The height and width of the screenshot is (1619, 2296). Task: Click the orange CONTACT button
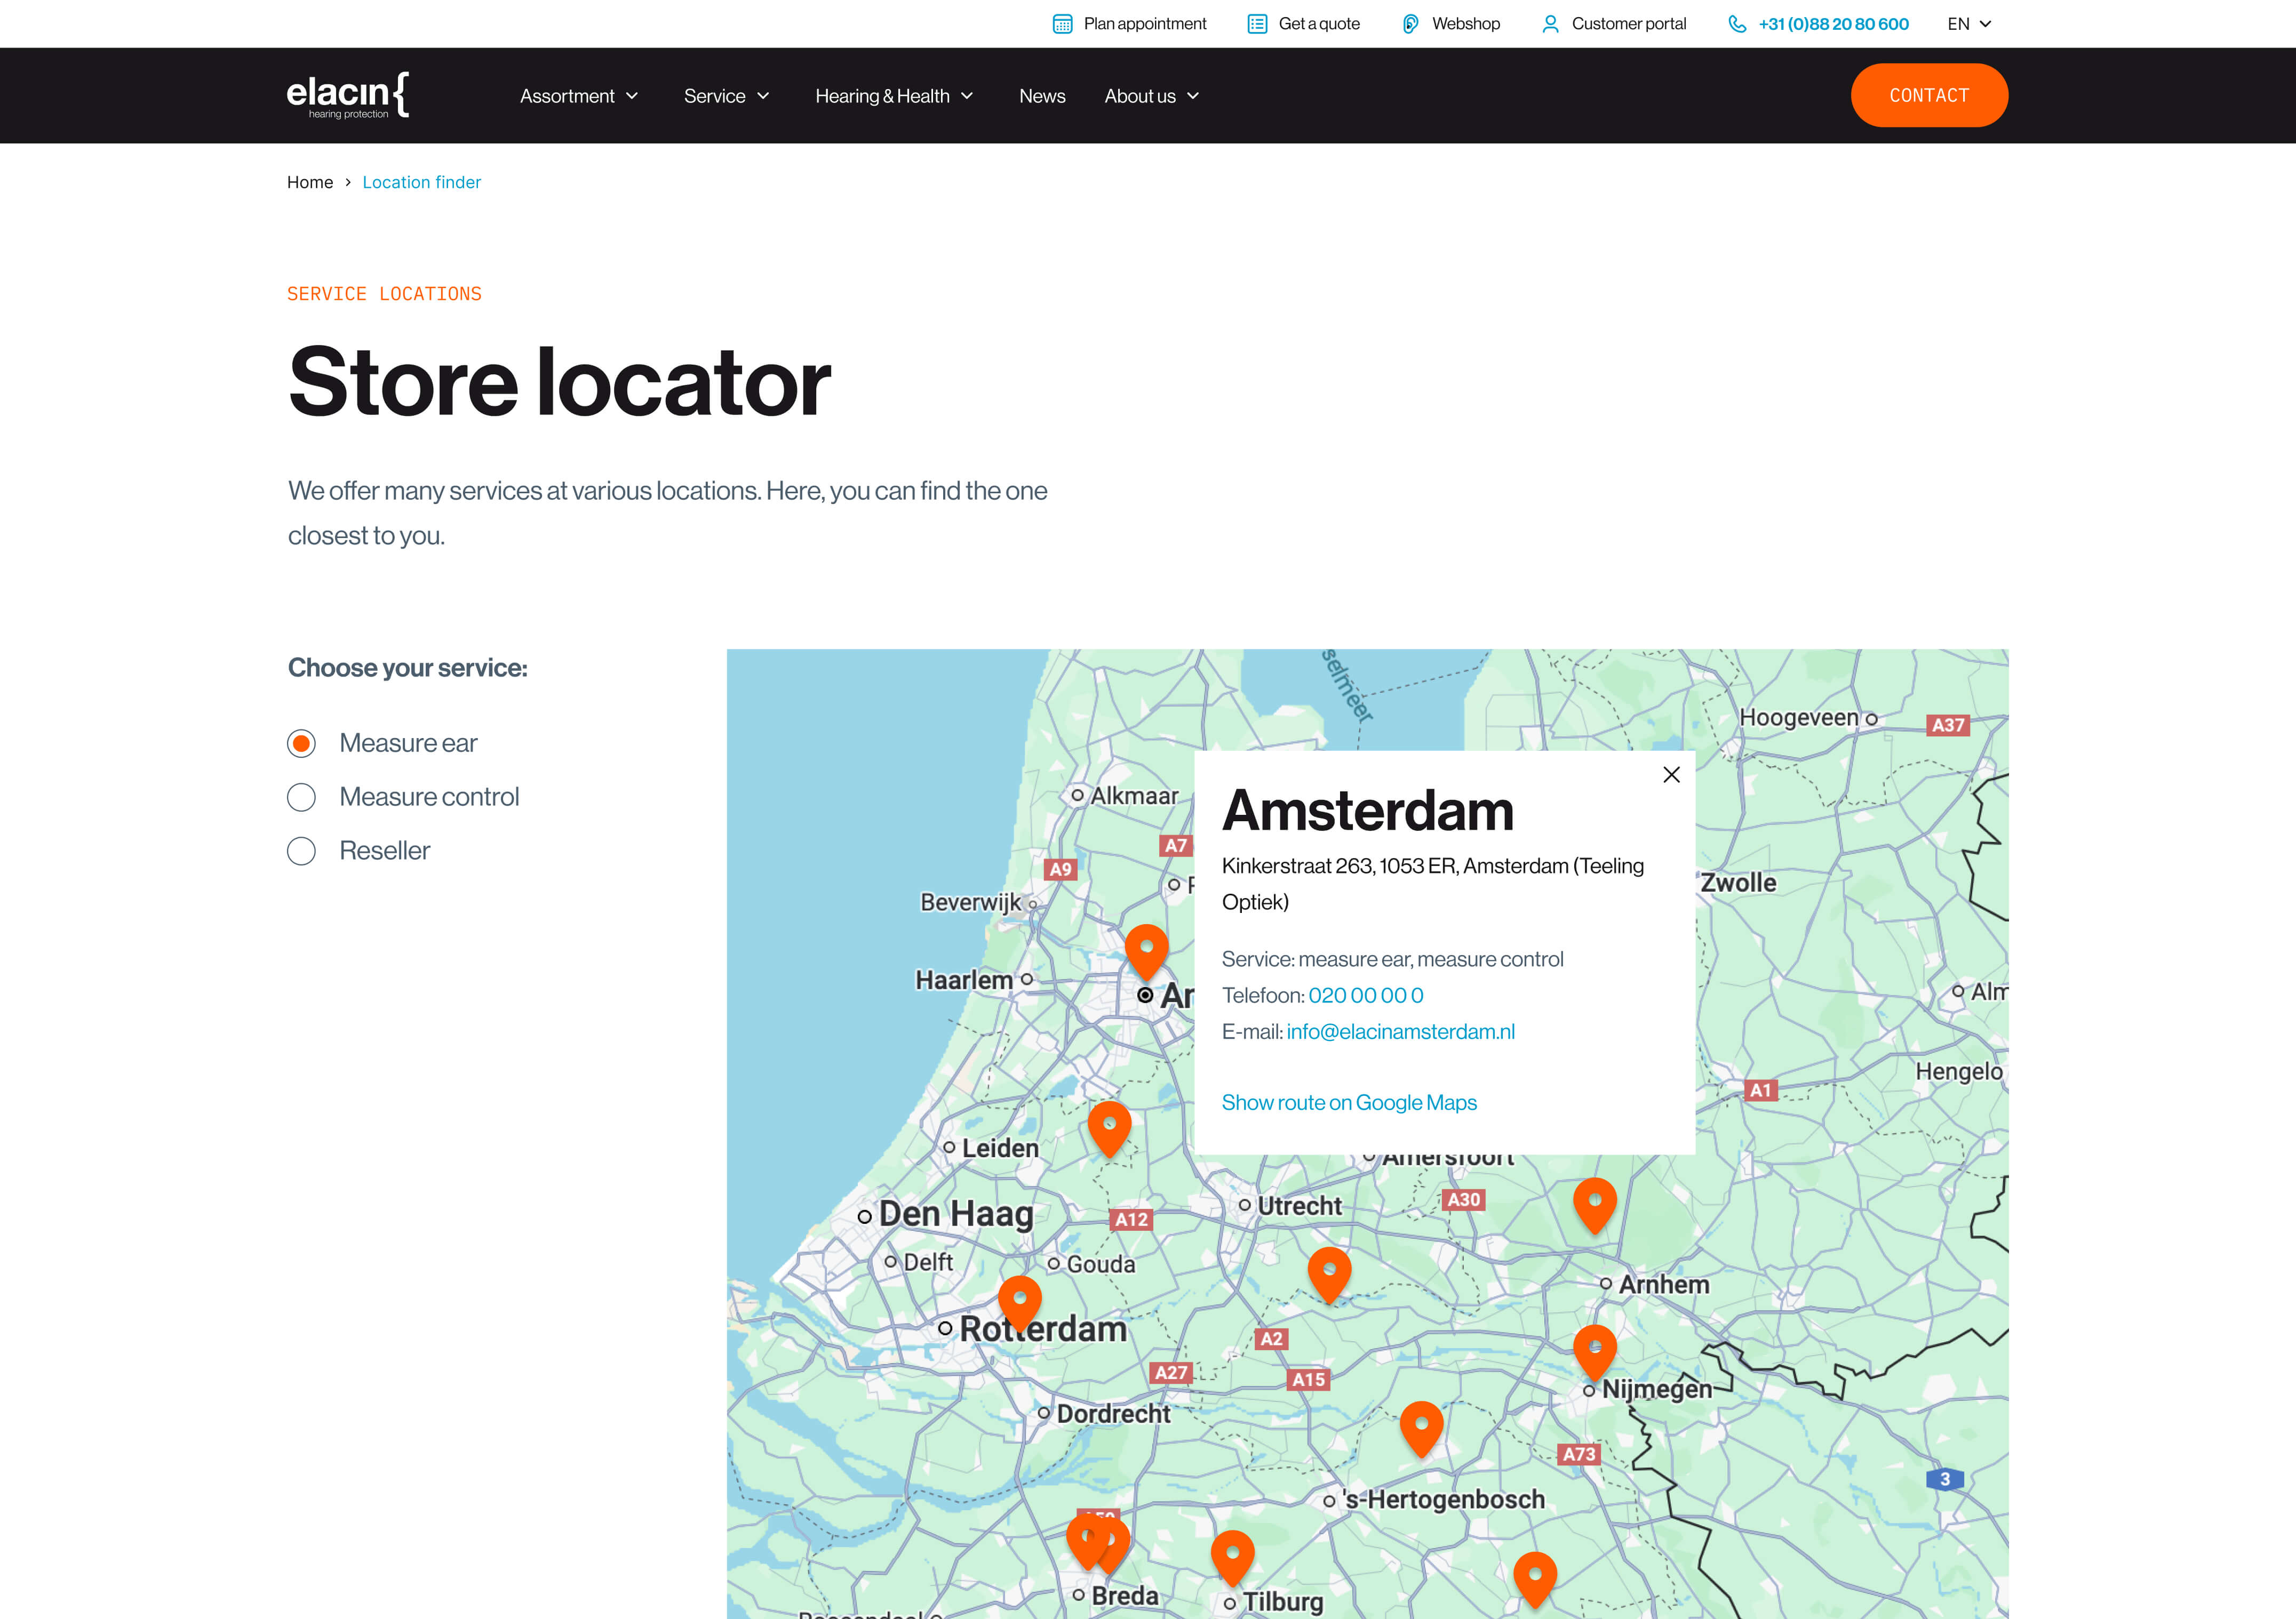(1929, 95)
